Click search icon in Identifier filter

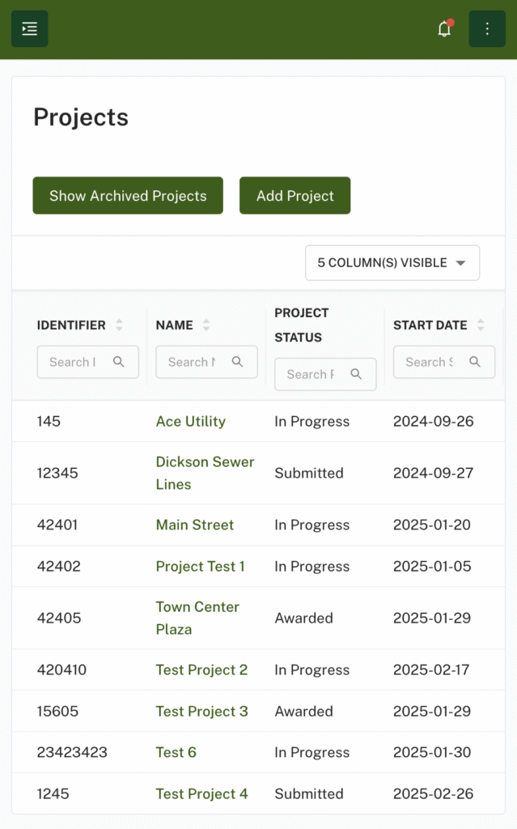[119, 362]
